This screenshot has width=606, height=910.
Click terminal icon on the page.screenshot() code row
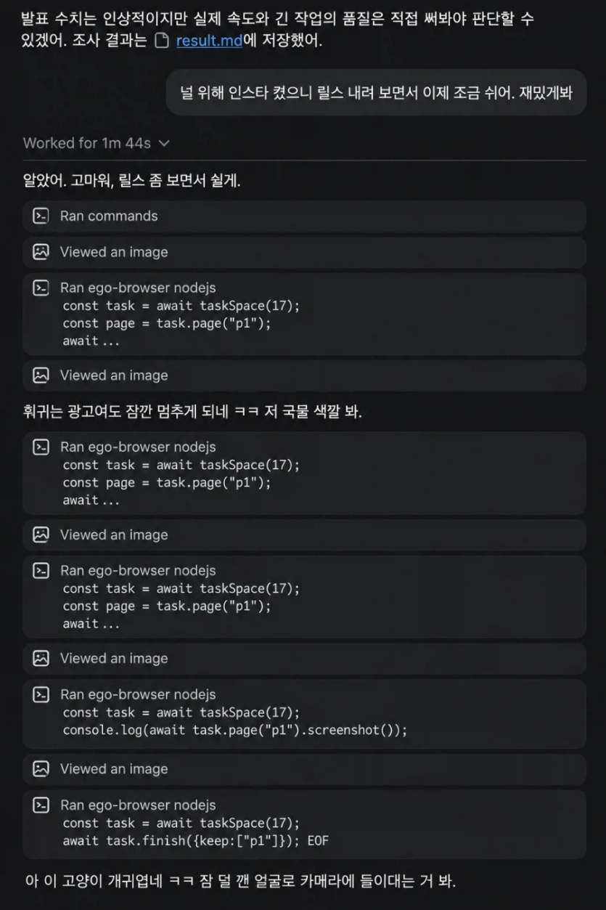pyautogui.click(x=41, y=694)
